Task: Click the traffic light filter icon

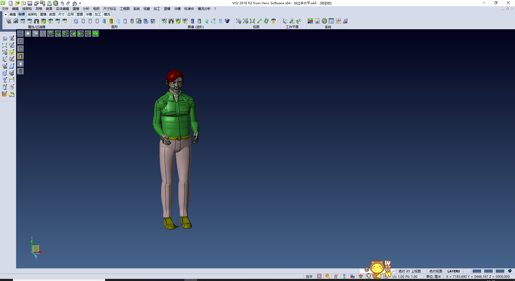Action: click(36, 21)
